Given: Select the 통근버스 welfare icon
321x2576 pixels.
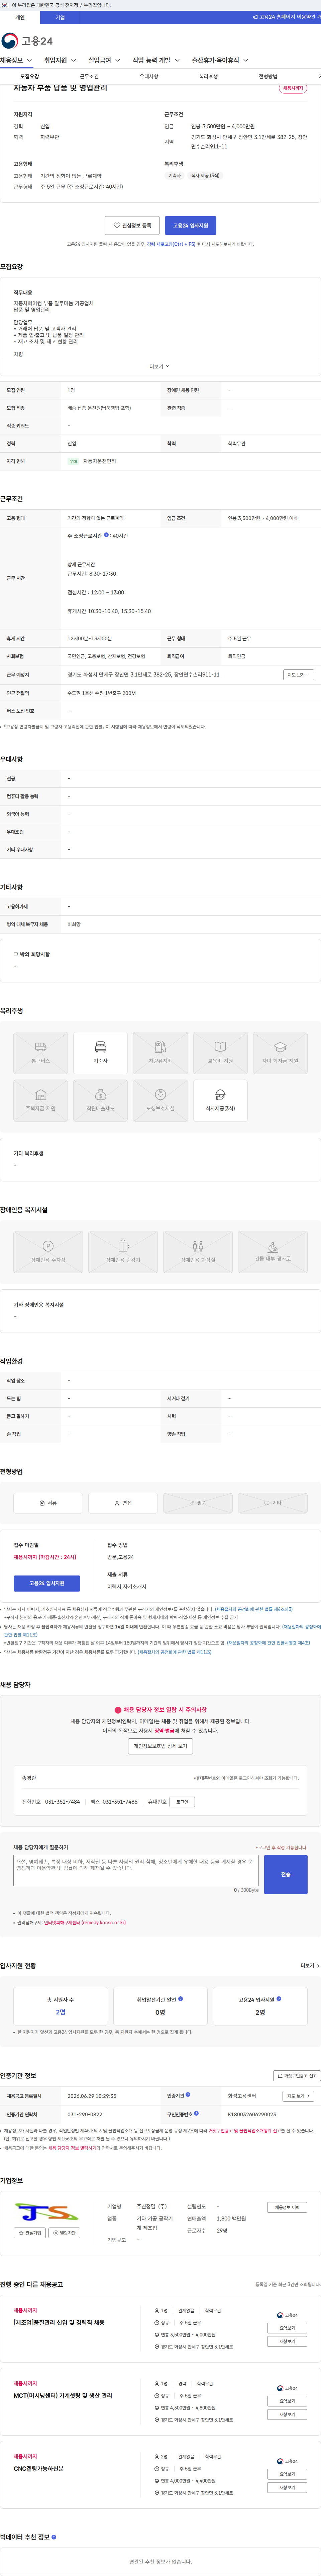Looking at the screenshot, I should click(x=41, y=1053).
